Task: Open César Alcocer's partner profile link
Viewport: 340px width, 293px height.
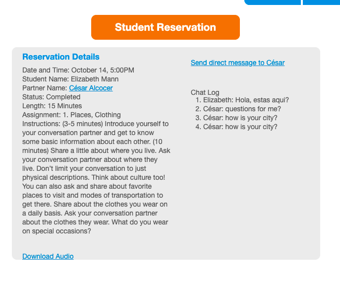Action: 91,88
